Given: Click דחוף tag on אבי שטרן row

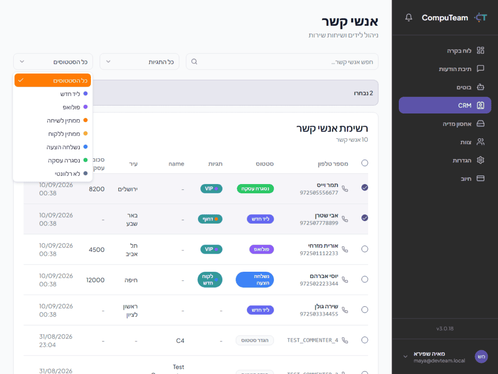Looking at the screenshot, I should click(x=210, y=219).
